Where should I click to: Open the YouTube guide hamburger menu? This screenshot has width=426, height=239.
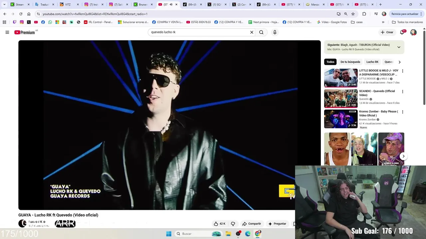(x=7, y=32)
